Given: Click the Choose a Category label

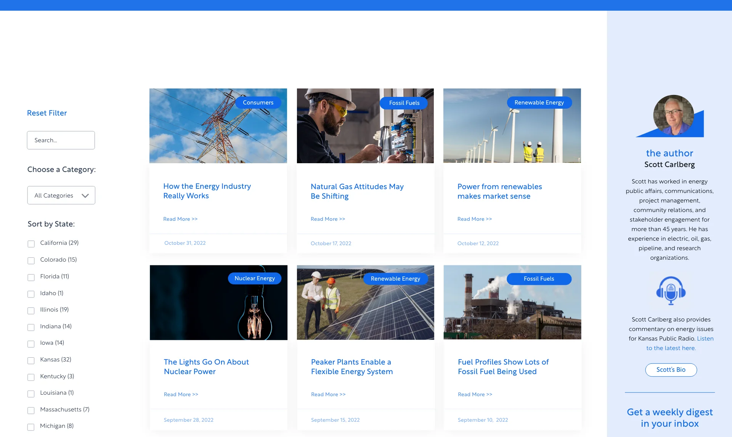Looking at the screenshot, I should [x=61, y=170].
